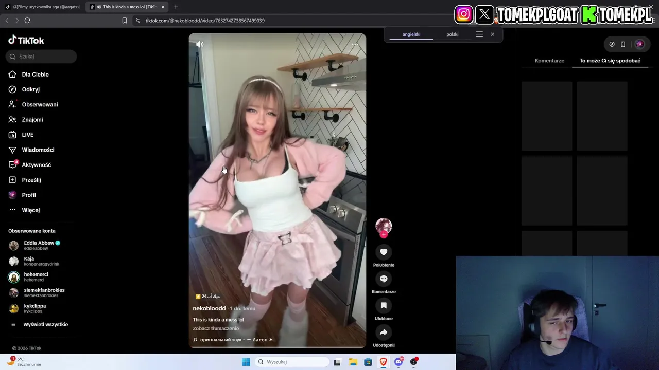The image size is (659, 370).
Task: Mute the video sound
Action: coord(200,44)
